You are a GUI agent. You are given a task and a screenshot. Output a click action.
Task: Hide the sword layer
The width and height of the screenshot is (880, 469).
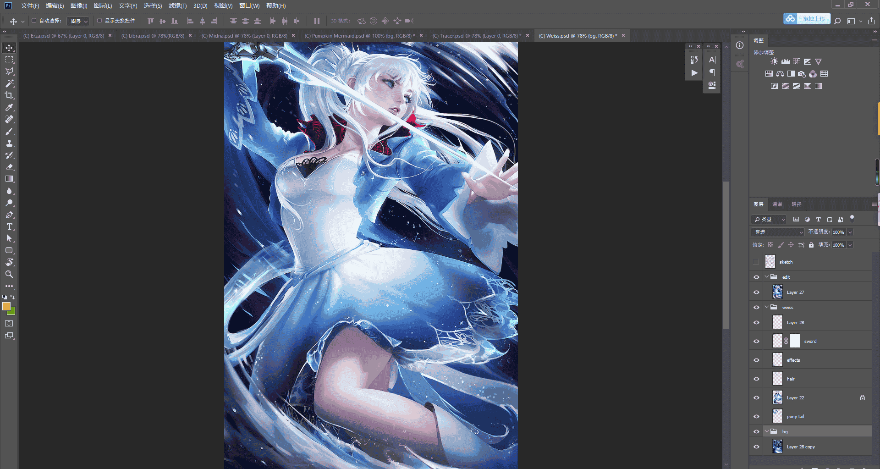(756, 341)
